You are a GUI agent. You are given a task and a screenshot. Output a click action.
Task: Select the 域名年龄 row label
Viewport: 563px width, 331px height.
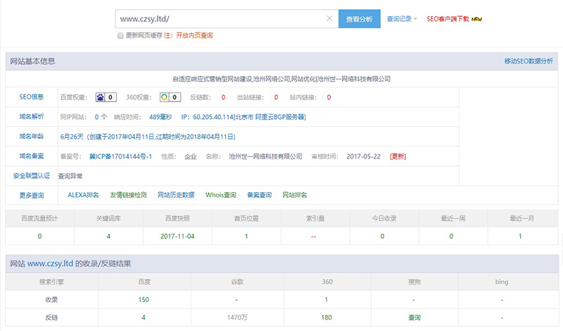click(32, 136)
